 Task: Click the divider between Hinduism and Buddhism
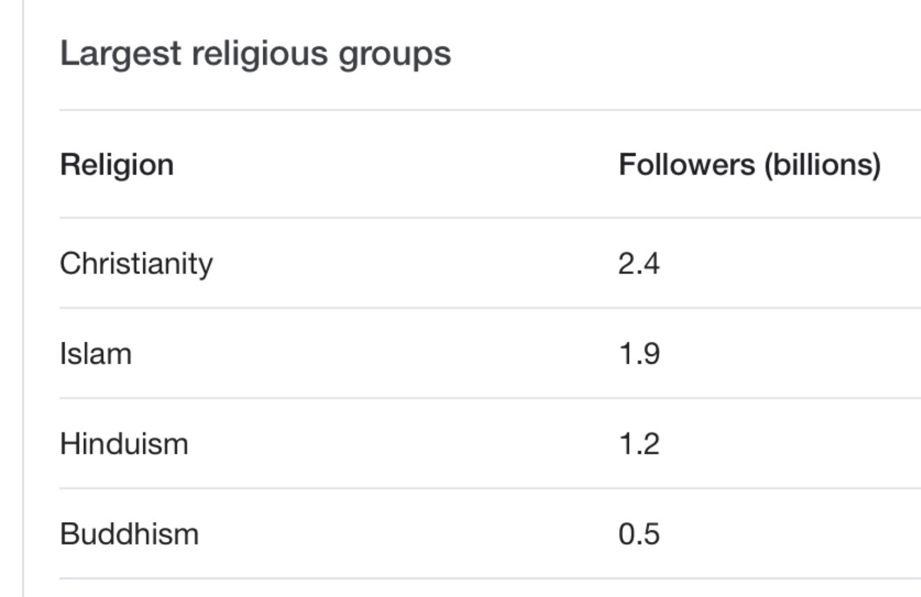point(490,488)
